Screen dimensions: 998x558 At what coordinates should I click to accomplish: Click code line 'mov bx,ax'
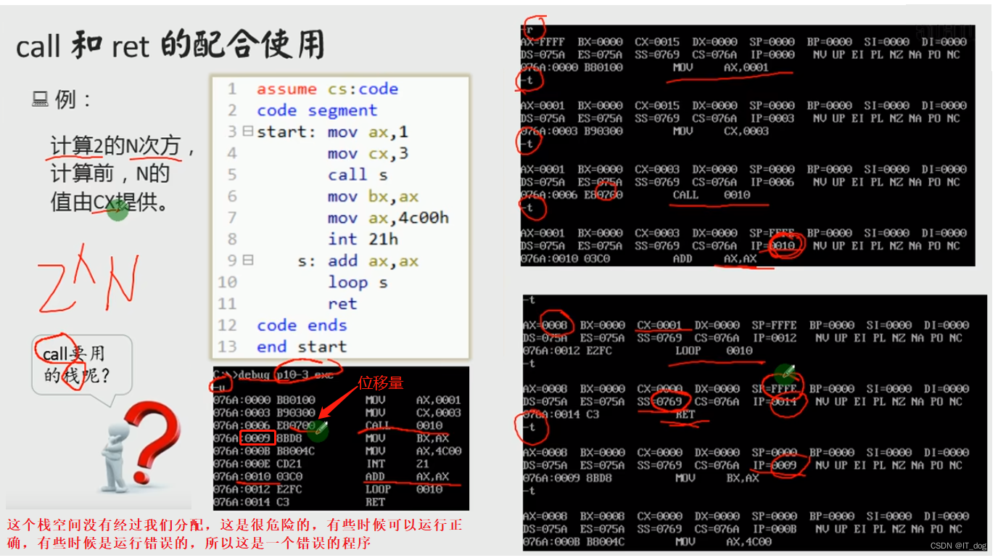coord(373,196)
